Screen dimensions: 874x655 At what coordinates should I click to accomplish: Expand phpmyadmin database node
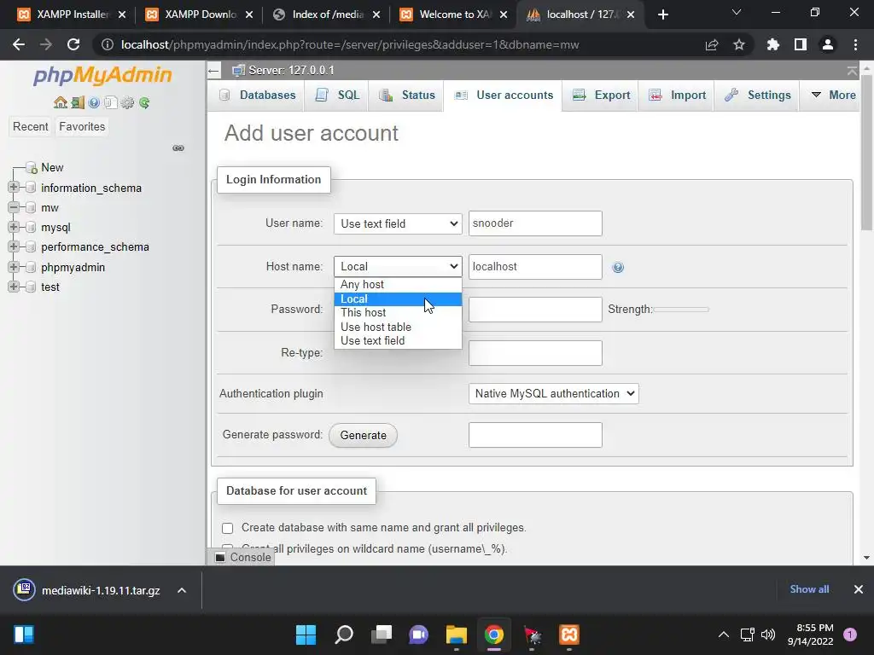pos(14,267)
